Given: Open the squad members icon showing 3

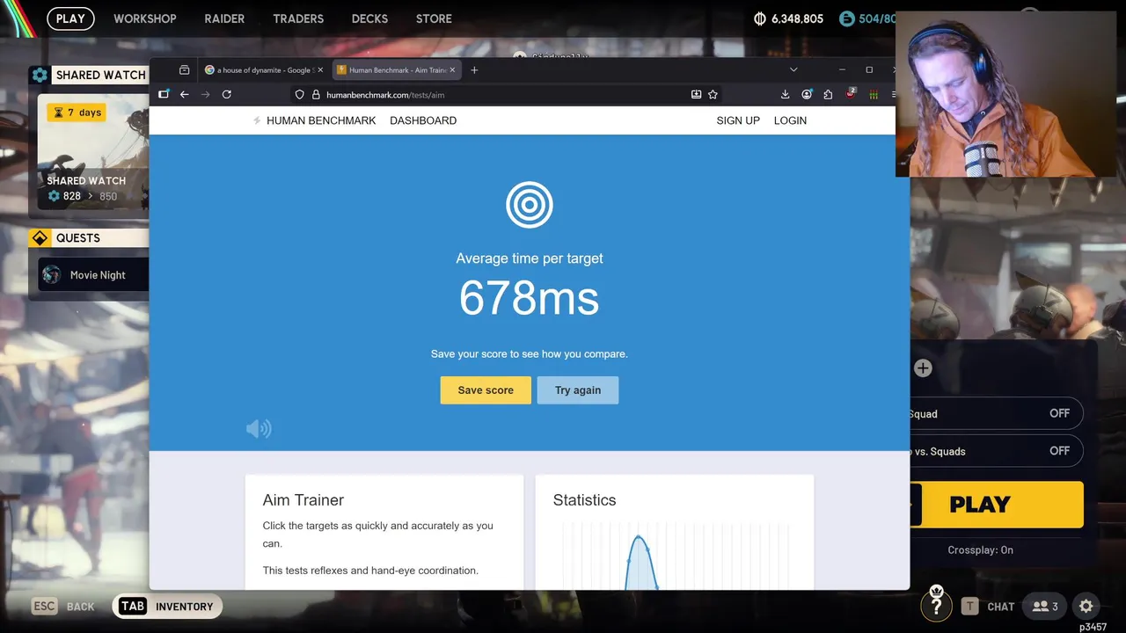Looking at the screenshot, I should (1045, 606).
